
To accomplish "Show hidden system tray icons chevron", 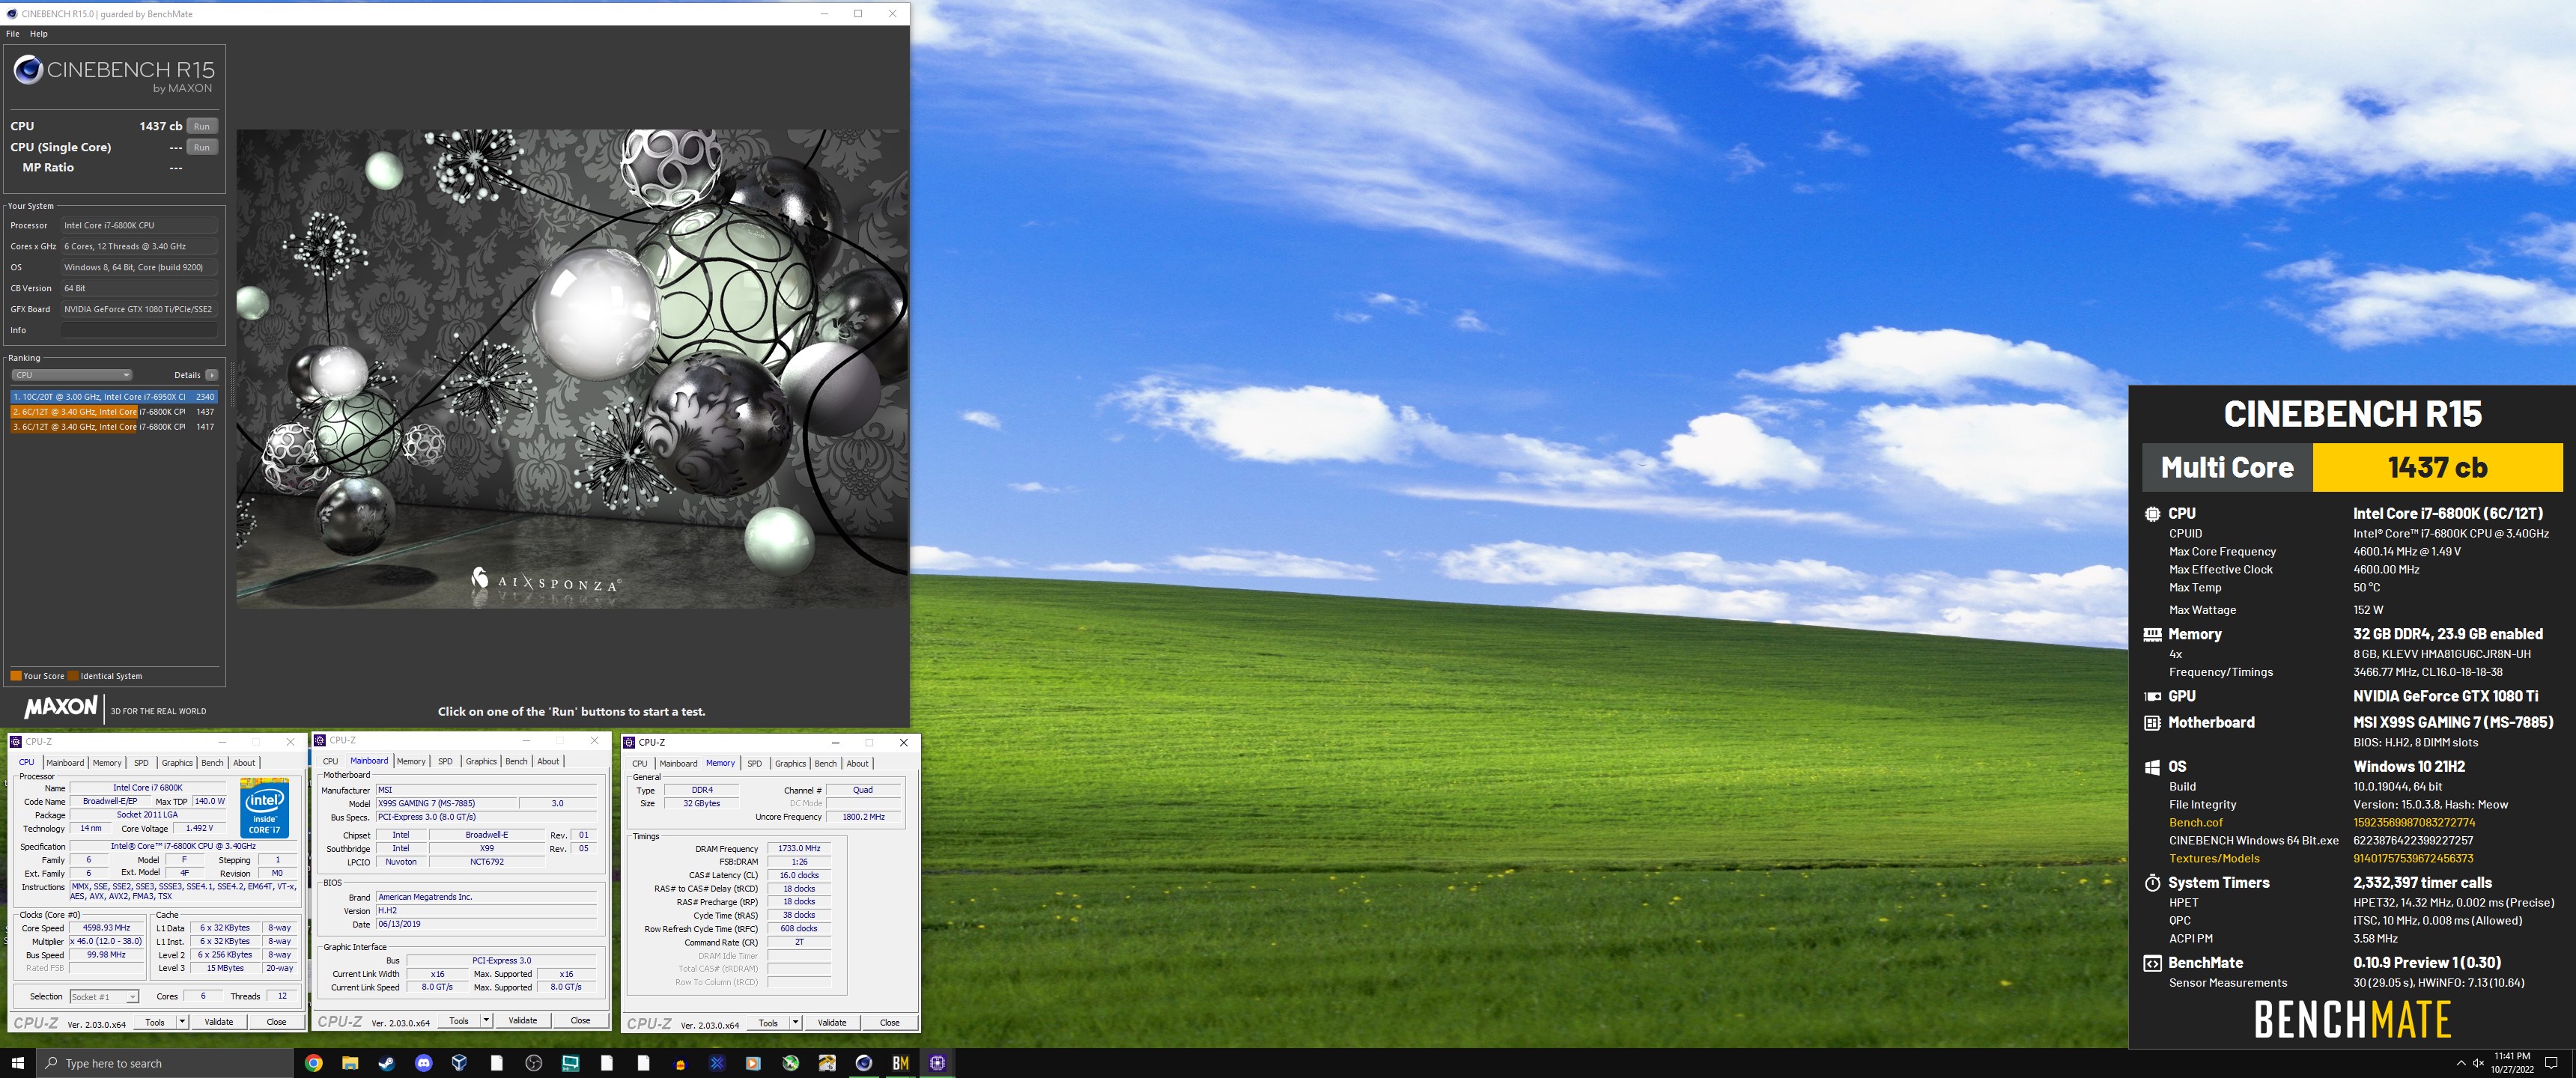I will 2460,1063.
